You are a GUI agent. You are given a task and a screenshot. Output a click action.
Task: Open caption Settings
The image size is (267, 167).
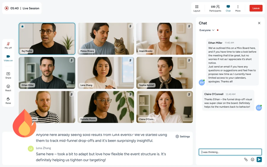(183, 137)
